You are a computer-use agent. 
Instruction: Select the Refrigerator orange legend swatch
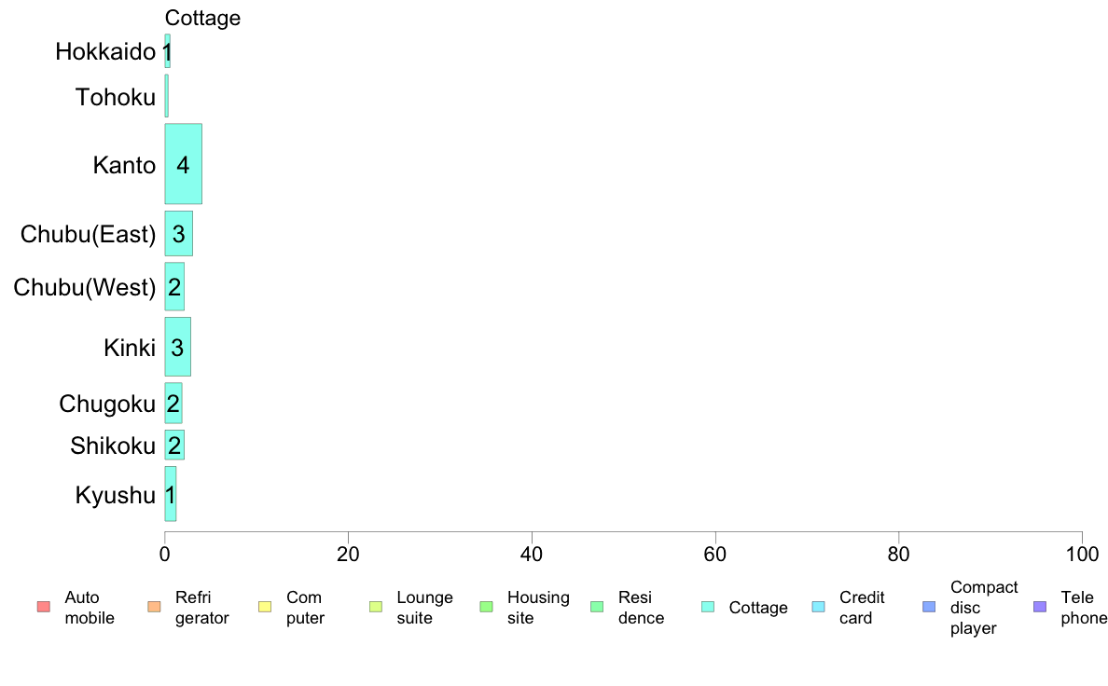coord(154,607)
